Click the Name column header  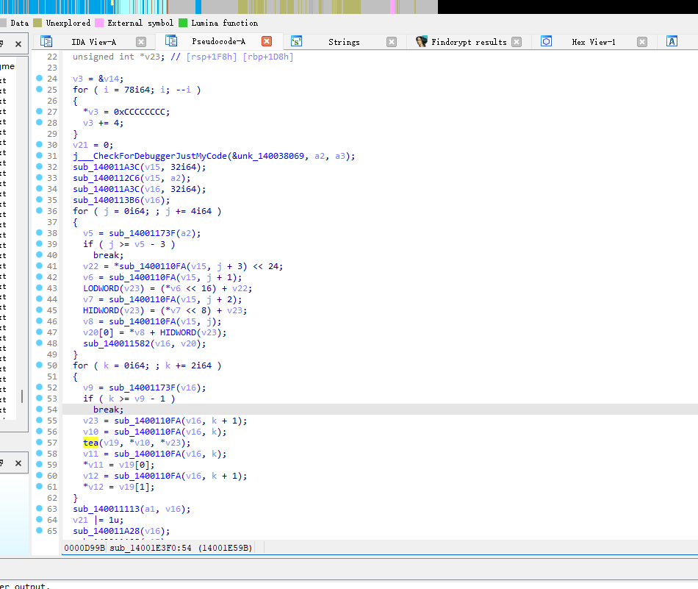coord(7,66)
